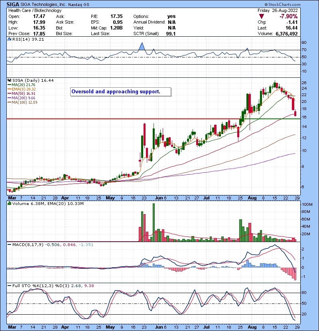Click the 100M label on the volume axis
The width and height of the screenshot is (319, 331).
(307, 204)
